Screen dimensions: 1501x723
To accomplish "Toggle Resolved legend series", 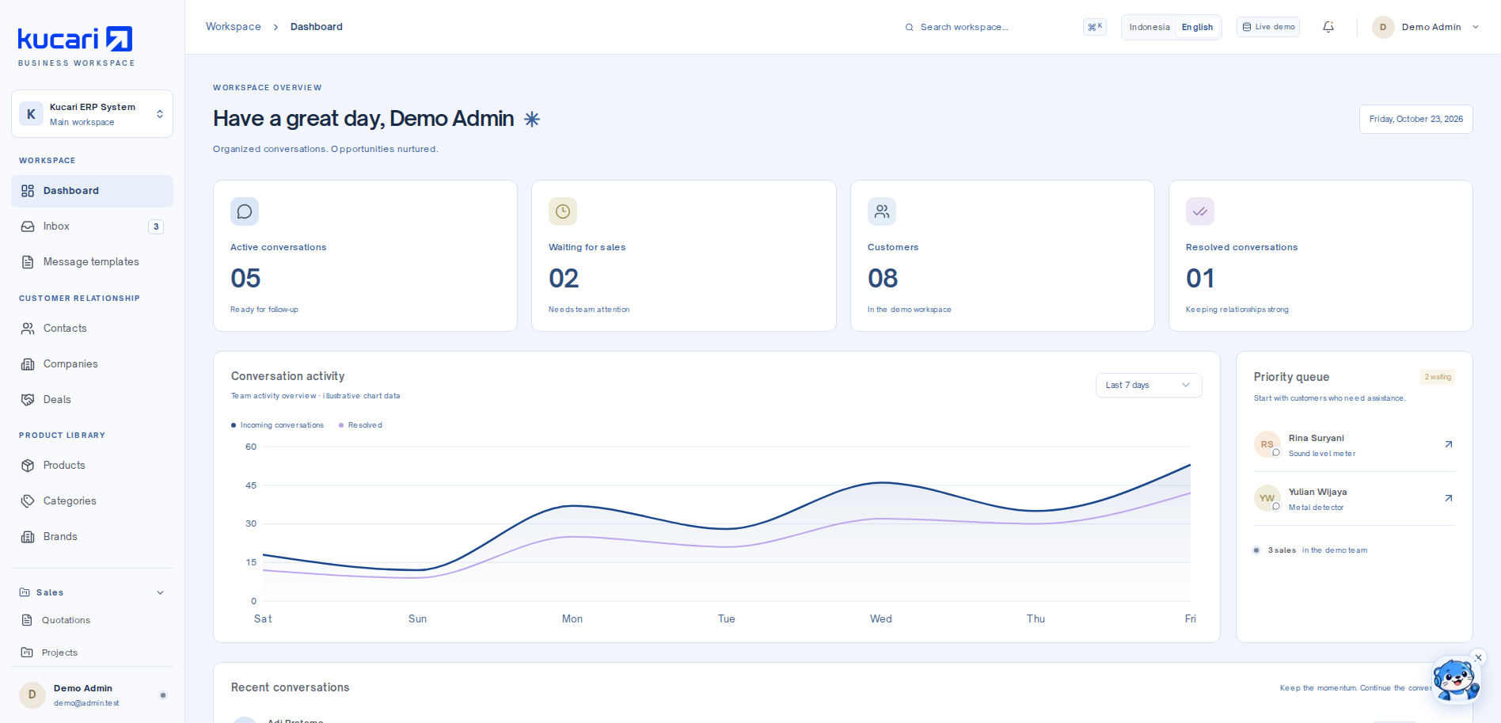I will [x=360, y=425].
